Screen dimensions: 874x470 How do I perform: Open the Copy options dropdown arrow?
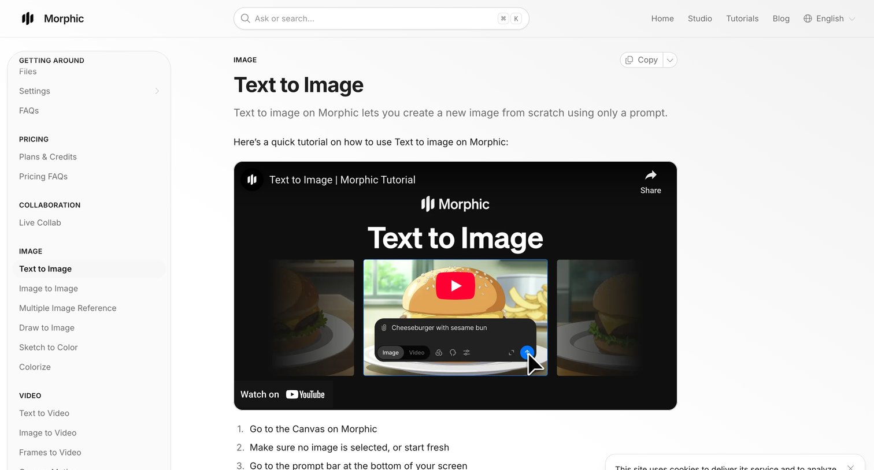(670, 60)
